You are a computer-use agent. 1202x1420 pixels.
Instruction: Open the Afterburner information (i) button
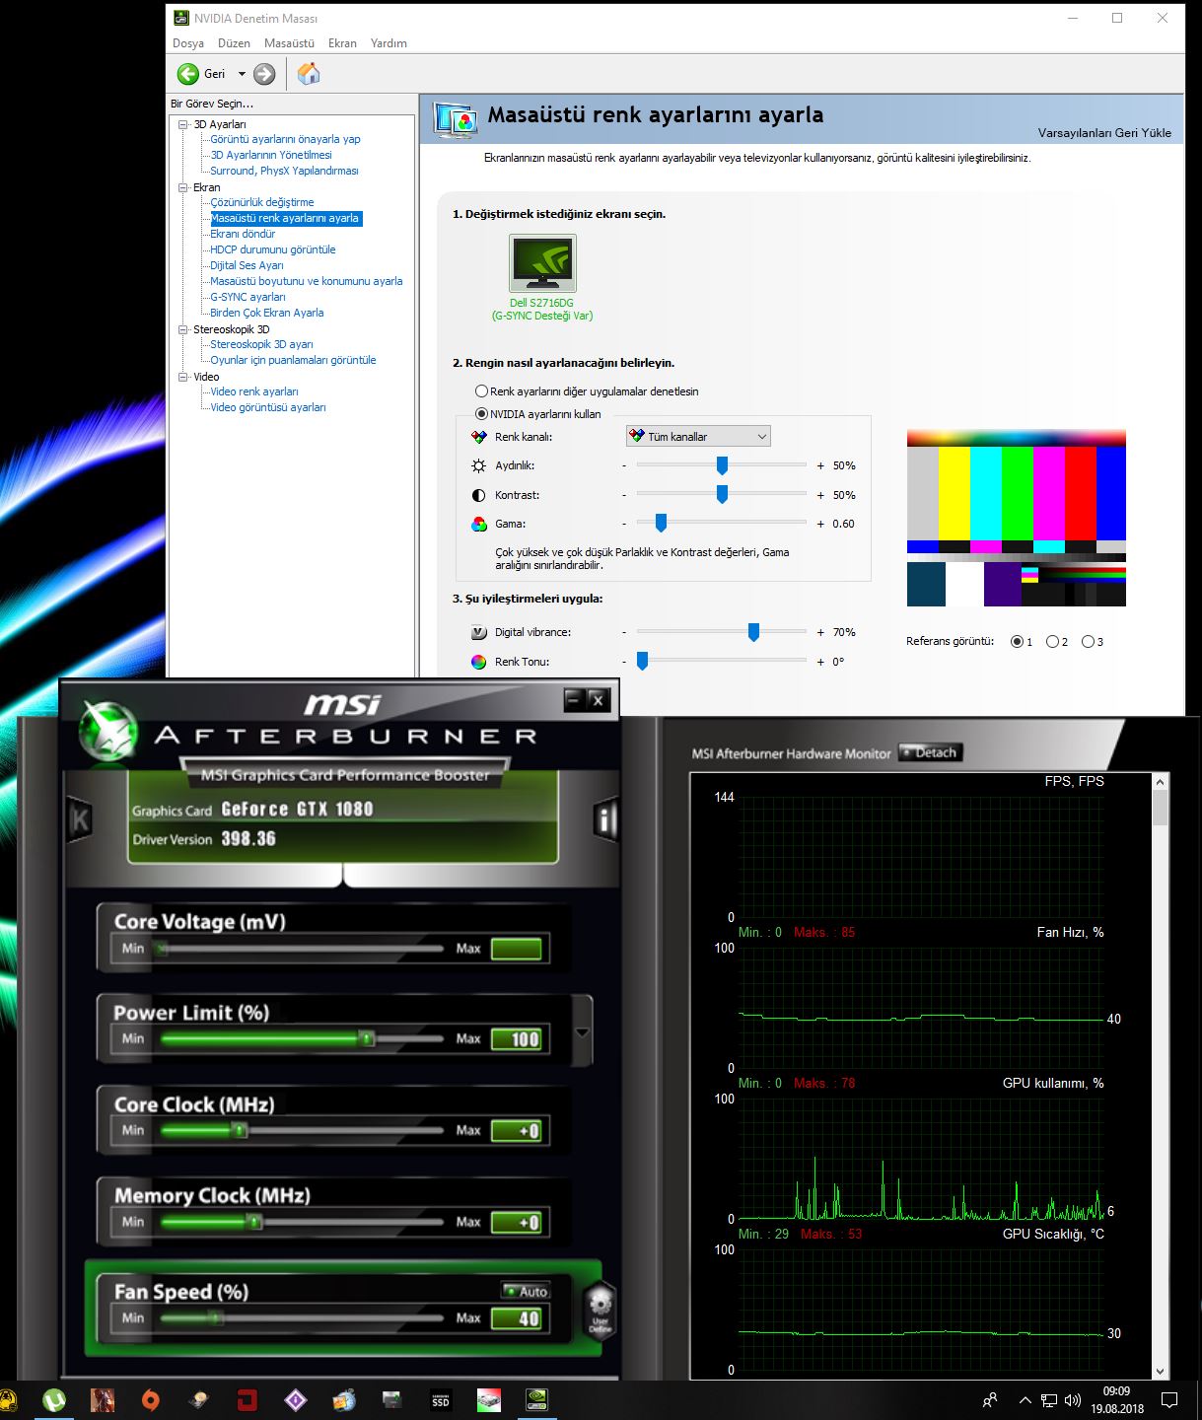coord(605,820)
